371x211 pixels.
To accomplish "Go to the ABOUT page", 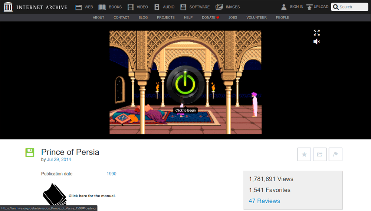I will [x=98, y=17].
